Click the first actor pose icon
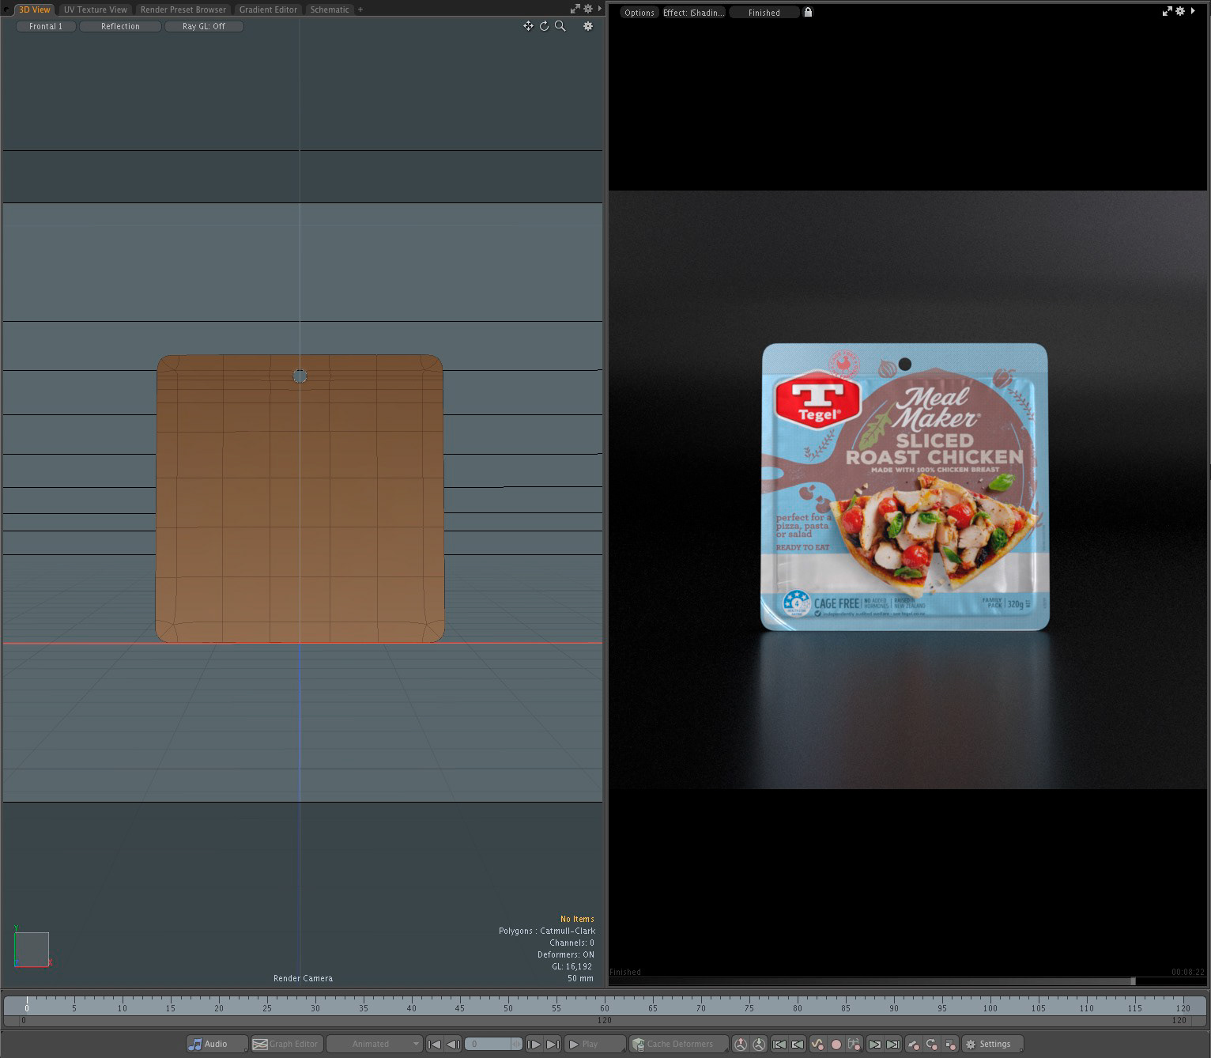This screenshot has height=1058, width=1211. pyautogui.click(x=741, y=1044)
